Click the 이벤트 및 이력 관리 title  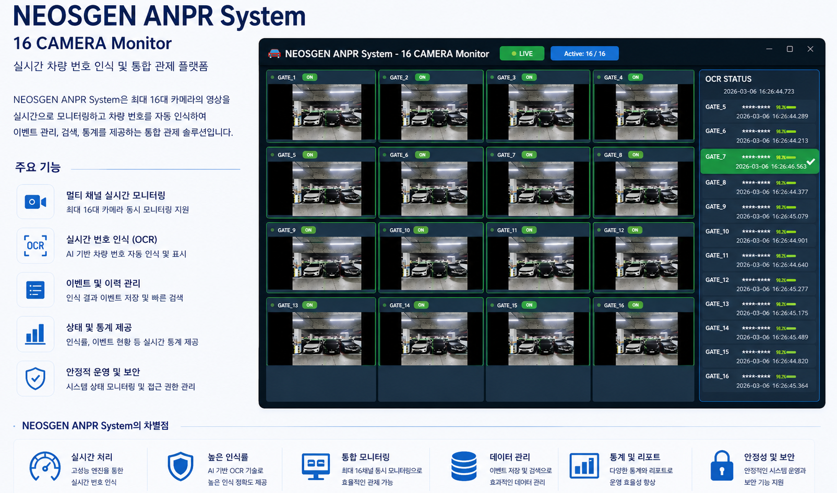103,284
